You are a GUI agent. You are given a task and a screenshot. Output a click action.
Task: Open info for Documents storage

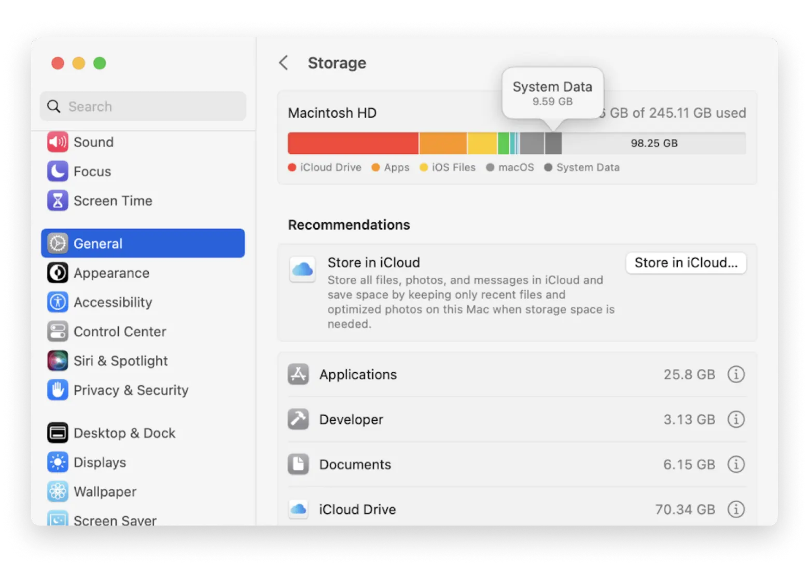(736, 464)
